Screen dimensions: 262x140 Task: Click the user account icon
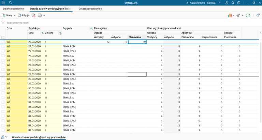(227, 2)
